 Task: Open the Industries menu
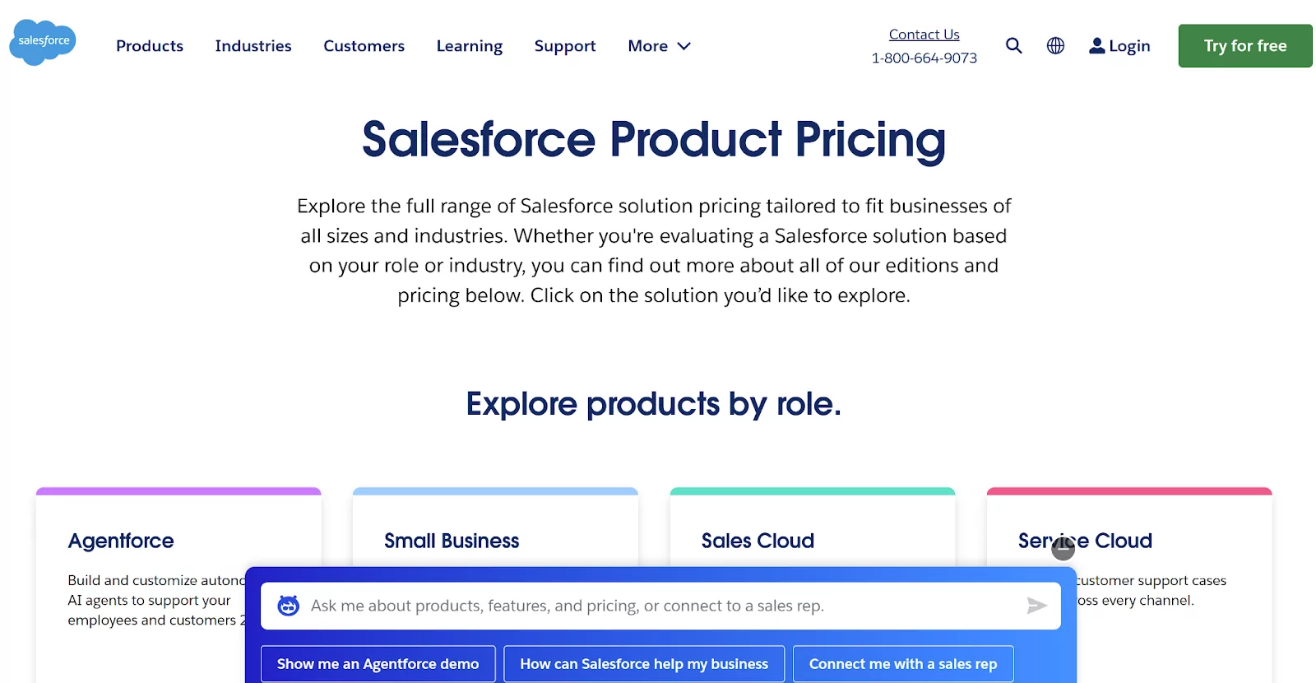pyautogui.click(x=253, y=46)
